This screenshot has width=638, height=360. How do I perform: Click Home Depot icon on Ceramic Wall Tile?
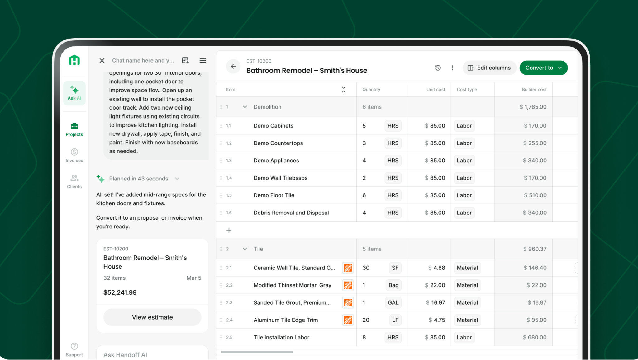tap(348, 268)
